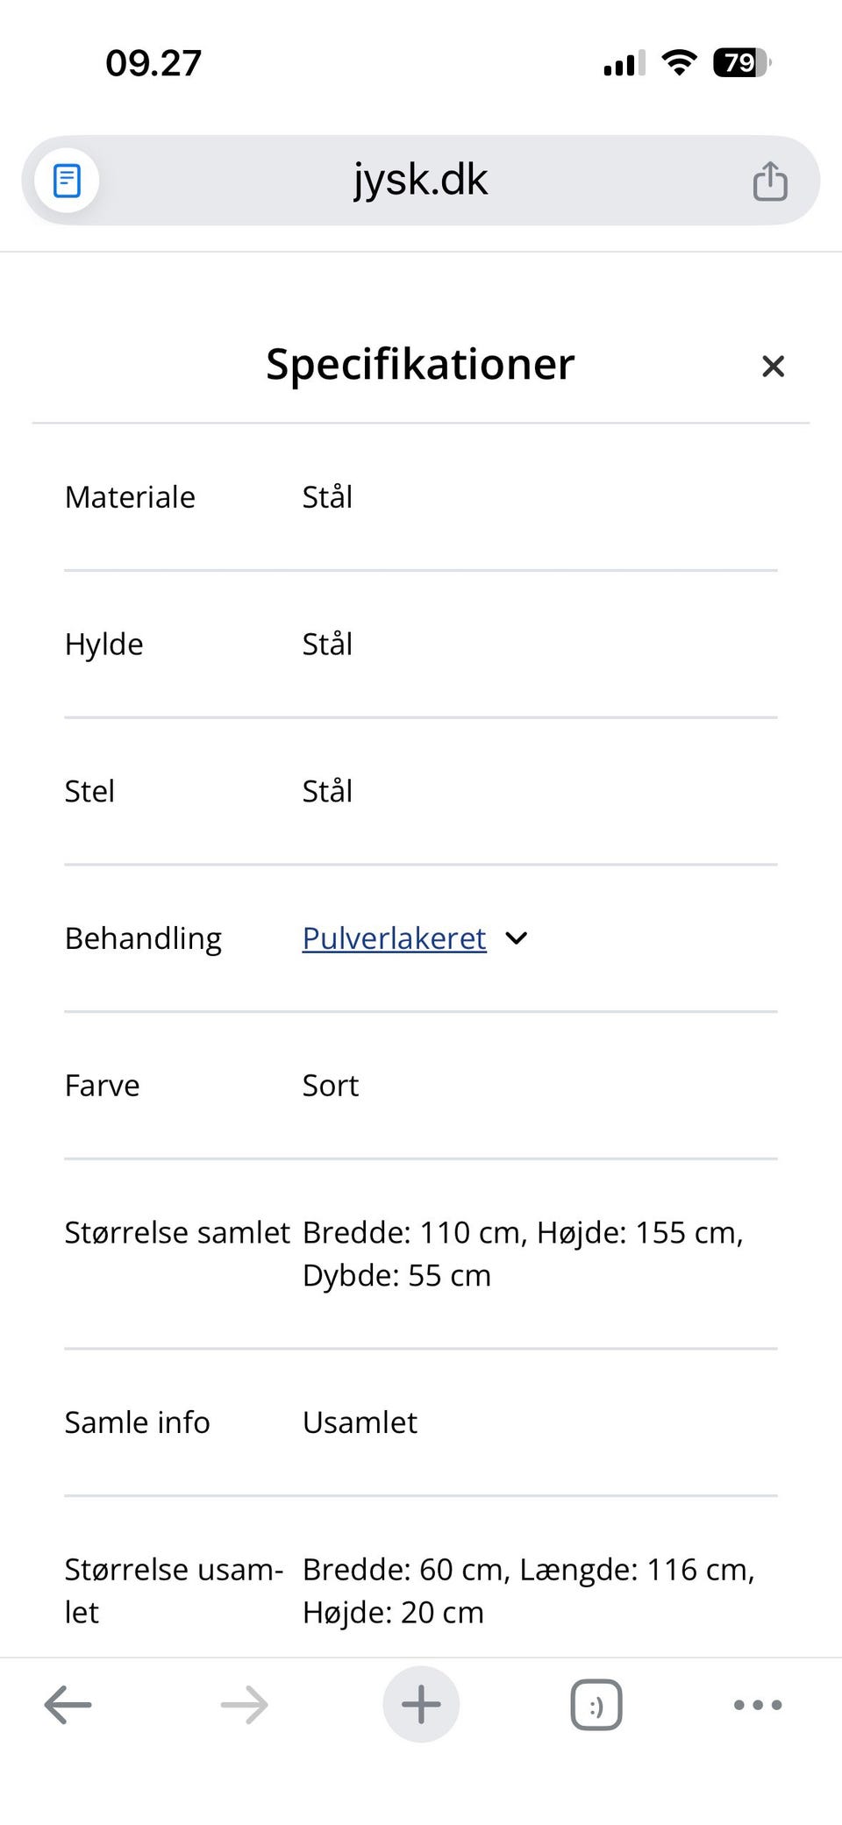
Task: Select the Stel specification row
Action: click(89, 792)
